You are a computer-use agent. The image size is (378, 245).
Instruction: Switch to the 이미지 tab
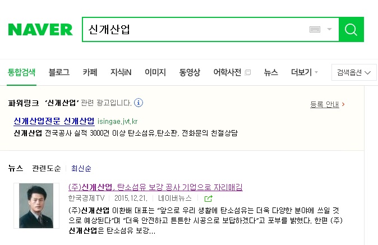(x=155, y=72)
